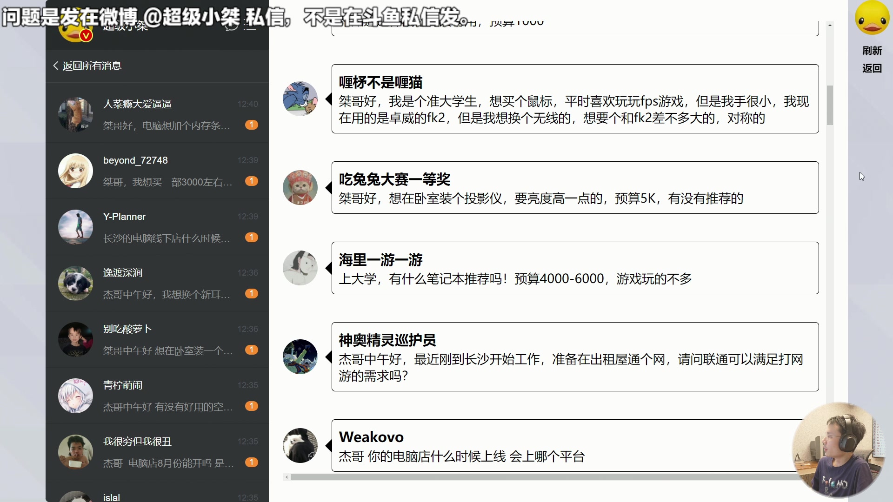Click avatar of Weakovo
This screenshot has height=502, width=893.
coord(300,445)
